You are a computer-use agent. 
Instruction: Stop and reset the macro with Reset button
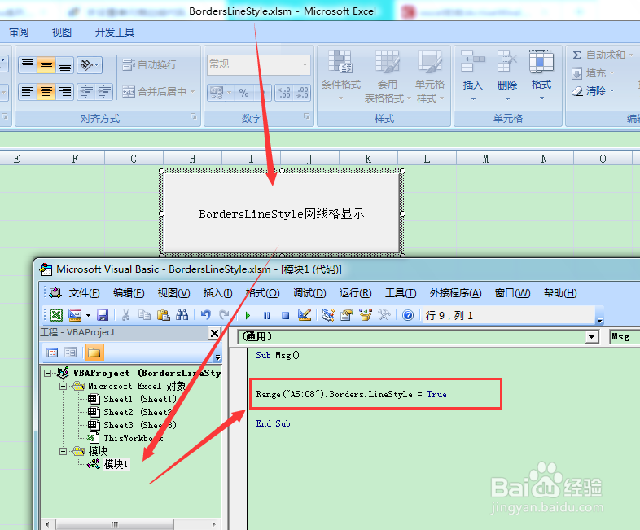285,315
